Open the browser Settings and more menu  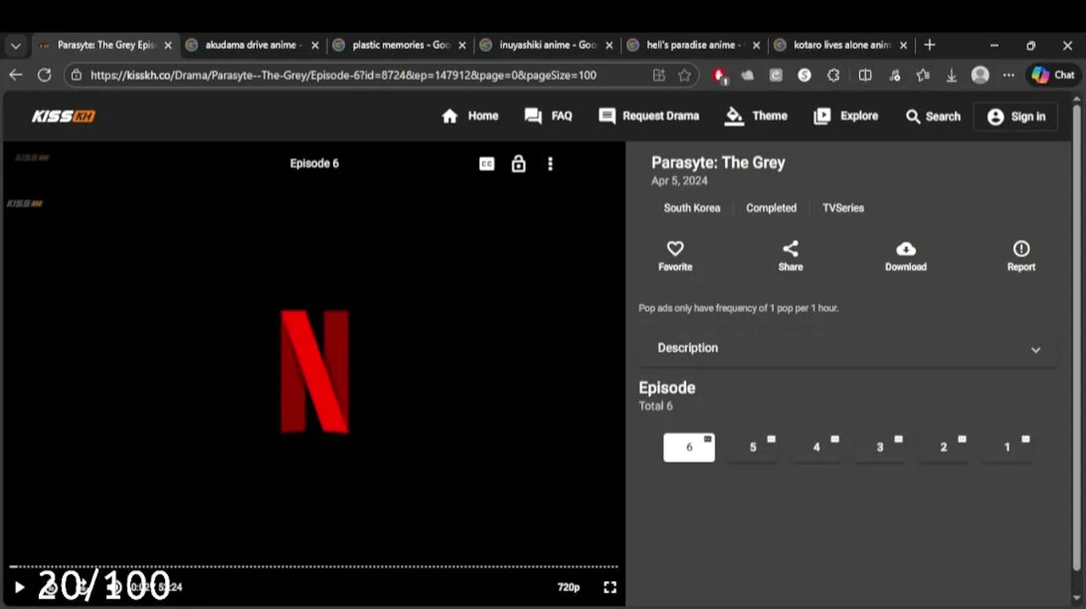click(x=1008, y=75)
